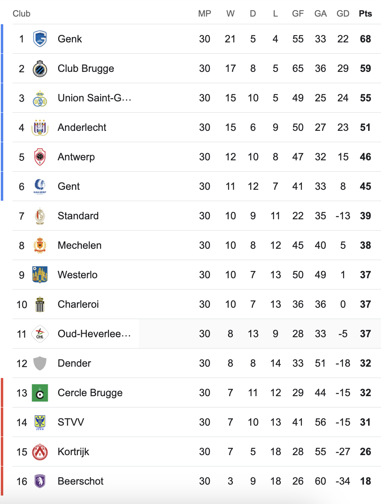Open the Kortrijk team name link
The width and height of the screenshot is (381, 504).
pyautogui.click(x=73, y=451)
